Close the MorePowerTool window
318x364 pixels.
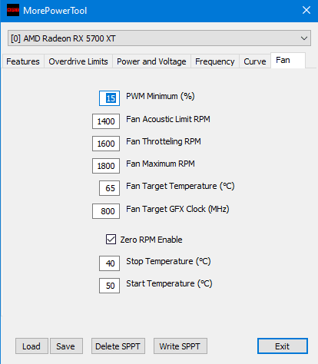click(306, 10)
